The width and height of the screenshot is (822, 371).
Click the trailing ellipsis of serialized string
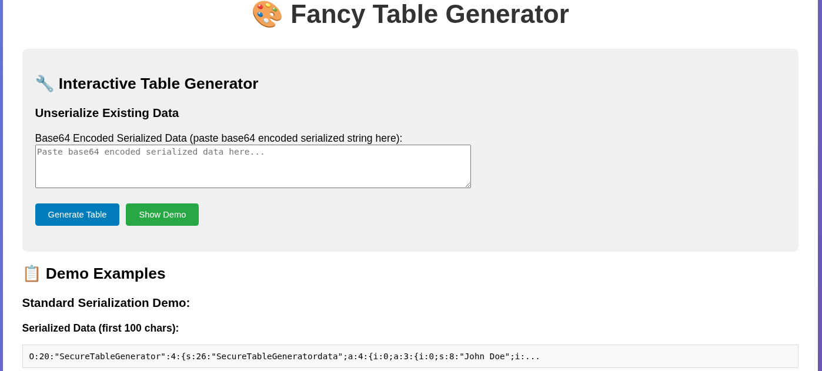point(532,356)
